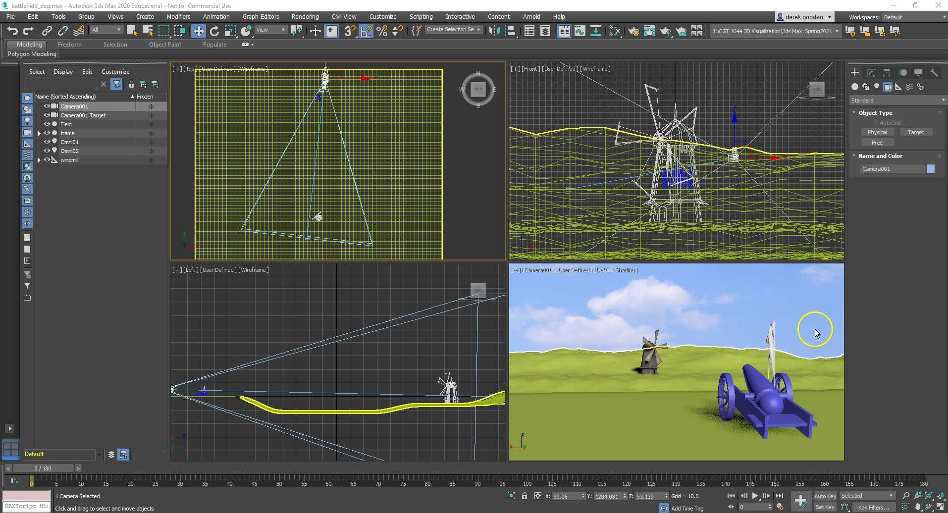Click the Camera001 object color swatch
The width and height of the screenshot is (948, 513).
click(x=931, y=169)
